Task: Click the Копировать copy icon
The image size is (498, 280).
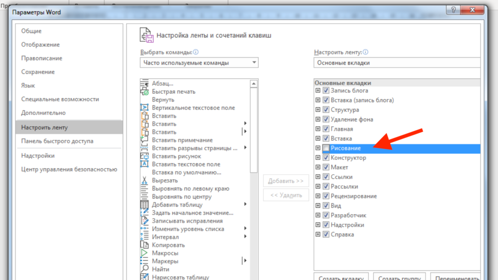Action: [x=144, y=245]
